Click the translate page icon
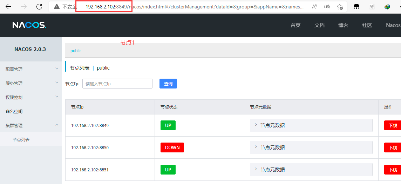Viewport: 401px width, 184px height. (327, 7)
